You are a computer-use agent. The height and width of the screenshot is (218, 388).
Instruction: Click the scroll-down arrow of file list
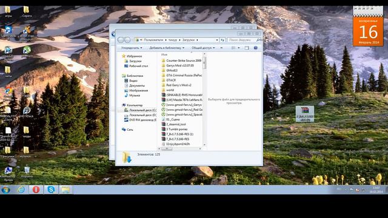204,145
